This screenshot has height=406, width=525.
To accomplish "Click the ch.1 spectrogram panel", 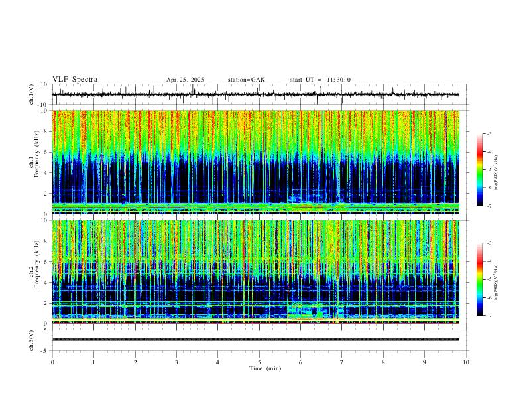I will coord(256,162).
